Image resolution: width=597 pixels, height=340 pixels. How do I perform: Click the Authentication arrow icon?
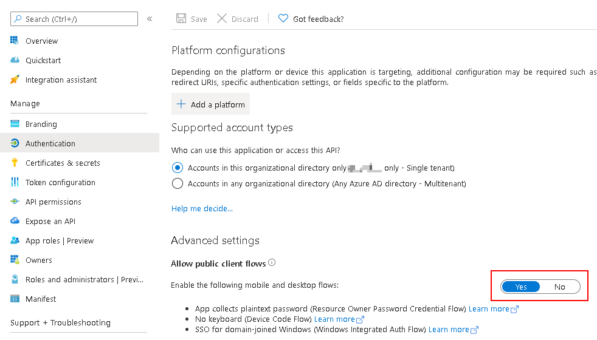pyautogui.click(x=15, y=143)
